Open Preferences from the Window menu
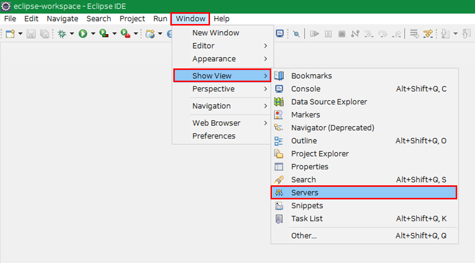The height and width of the screenshot is (263, 475). click(x=223, y=136)
